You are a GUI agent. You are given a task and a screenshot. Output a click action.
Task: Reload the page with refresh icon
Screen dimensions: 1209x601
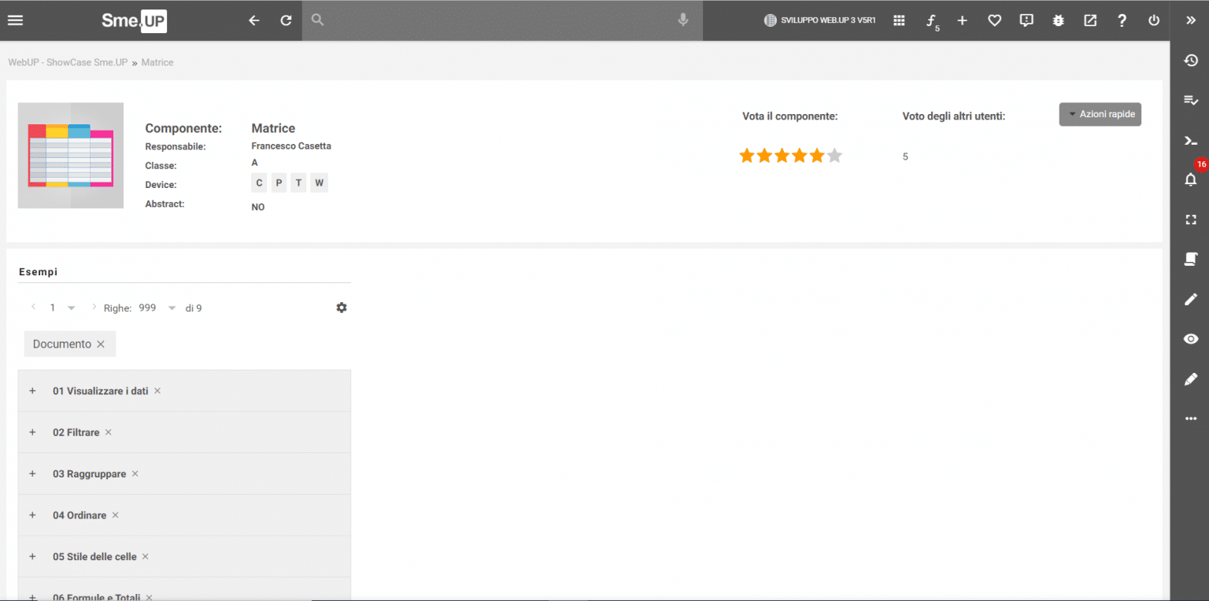coord(287,20)
